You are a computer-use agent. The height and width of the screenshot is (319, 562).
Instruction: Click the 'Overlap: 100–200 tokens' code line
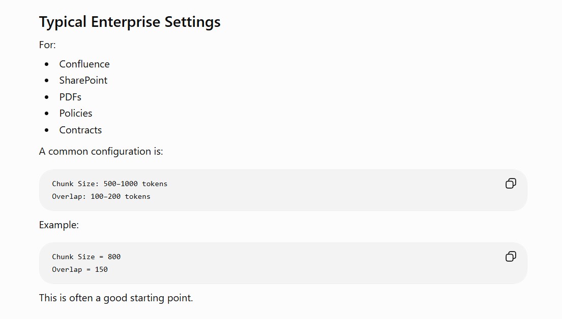pyautogui.click(x=101, y=196)
